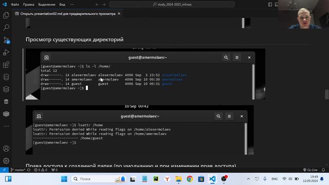Screen dimensions: 329x185
Task: Open the Search view in activity bar
Action: tap(6, 27)
